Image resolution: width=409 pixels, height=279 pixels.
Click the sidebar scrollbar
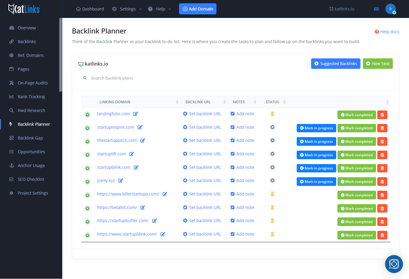(x=60, y=55)
